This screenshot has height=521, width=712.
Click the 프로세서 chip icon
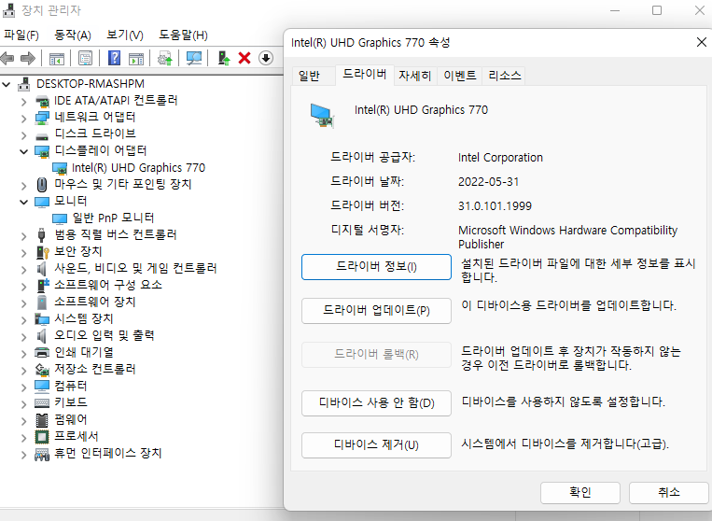42,437
